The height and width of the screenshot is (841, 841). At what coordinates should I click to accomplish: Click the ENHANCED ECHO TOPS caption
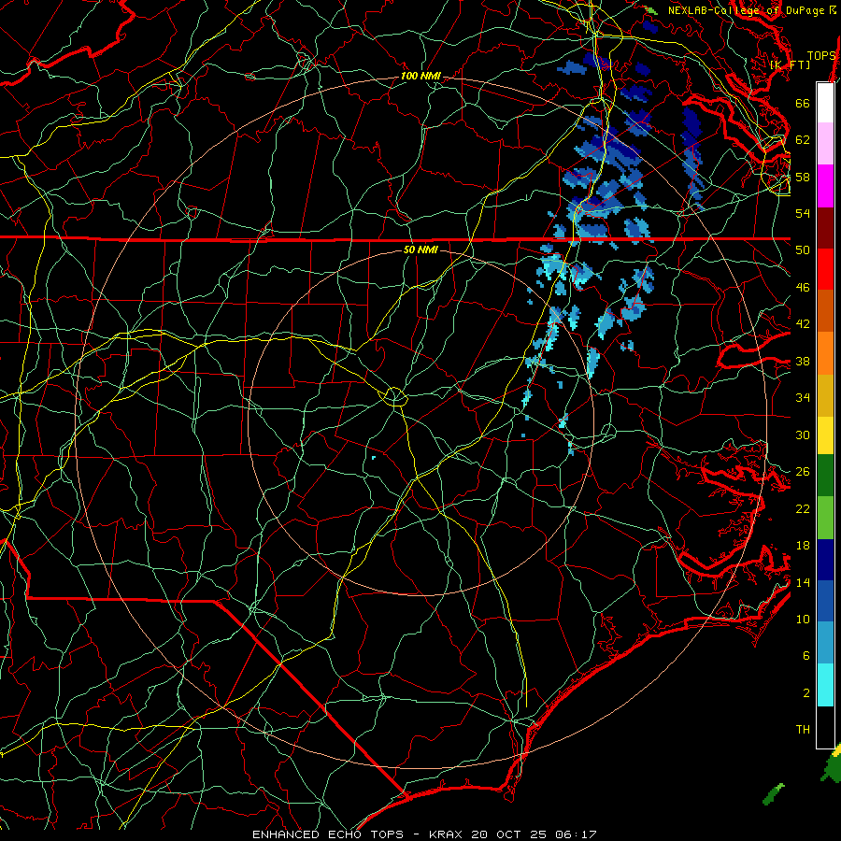pos(327,834)
